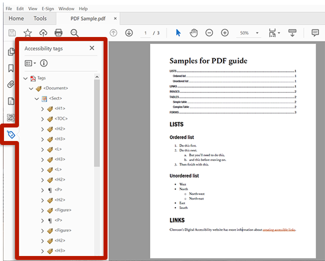This screenshot has height=261, width=325.
Task: Expand the <H1> tag node
Action: (x=42, y=109)
